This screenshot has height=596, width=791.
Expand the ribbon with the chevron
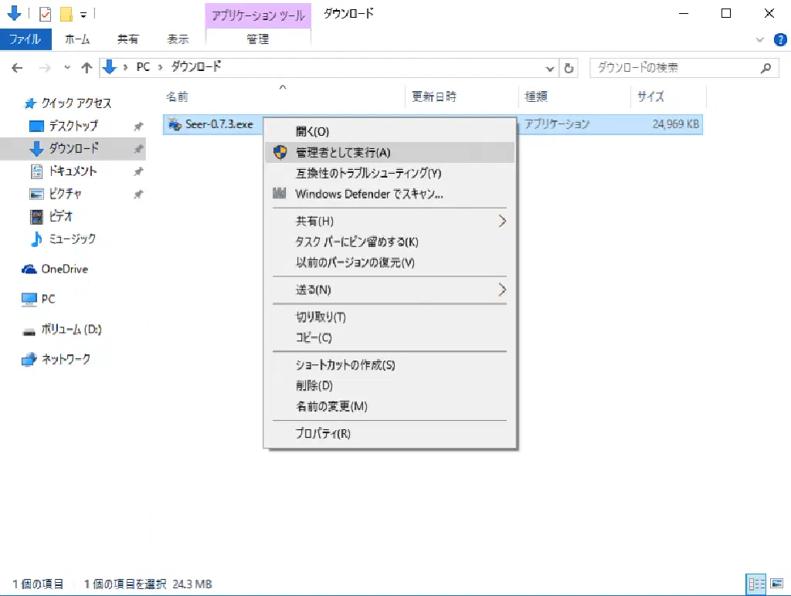point(758,39)
